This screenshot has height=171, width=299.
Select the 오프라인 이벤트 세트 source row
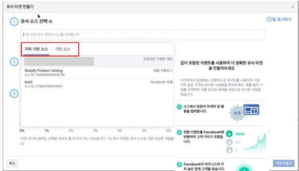click(x=97, y=62)
